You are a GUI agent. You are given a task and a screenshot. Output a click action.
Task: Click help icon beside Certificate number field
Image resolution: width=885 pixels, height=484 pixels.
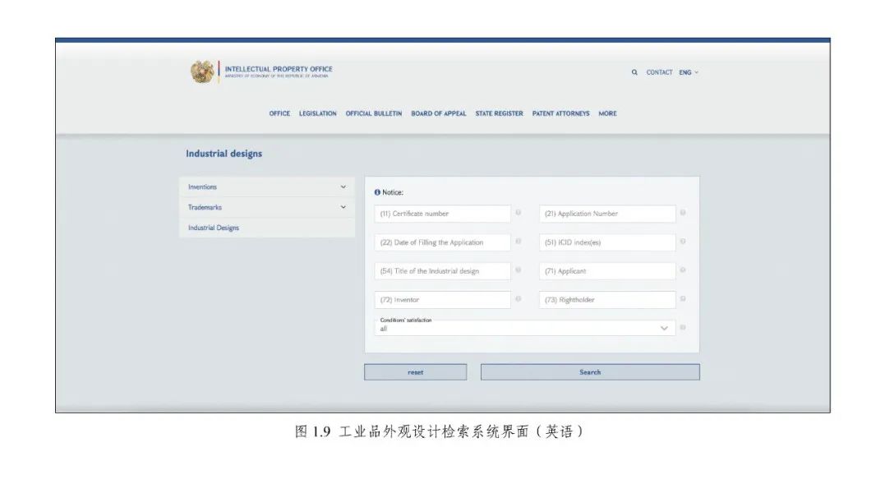(518, 213)
